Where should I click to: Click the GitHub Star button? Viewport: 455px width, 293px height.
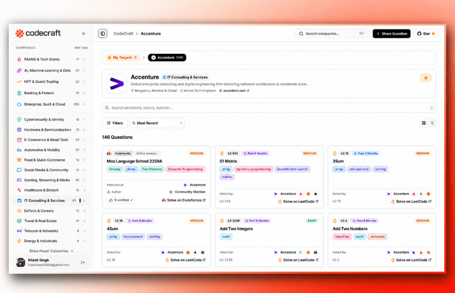pyautogui.click(x=426, y=34)
